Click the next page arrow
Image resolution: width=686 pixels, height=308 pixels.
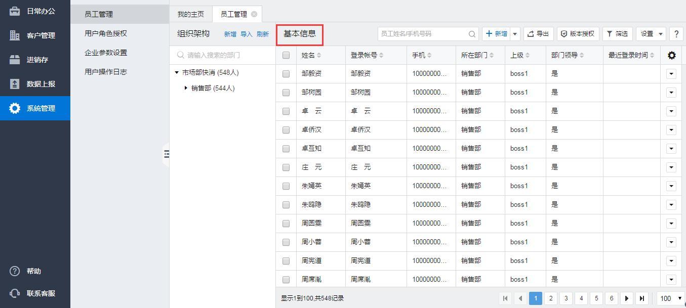tap(626, 298)
